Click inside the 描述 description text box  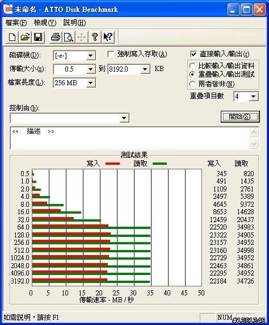[130, 138]
